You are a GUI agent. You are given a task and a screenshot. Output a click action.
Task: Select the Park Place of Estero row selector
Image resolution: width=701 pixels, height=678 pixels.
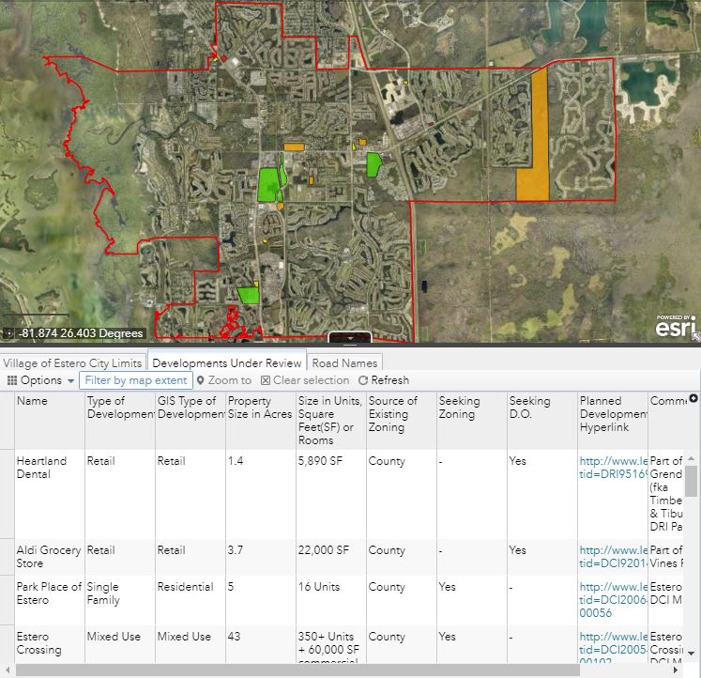tap(7, 599)
